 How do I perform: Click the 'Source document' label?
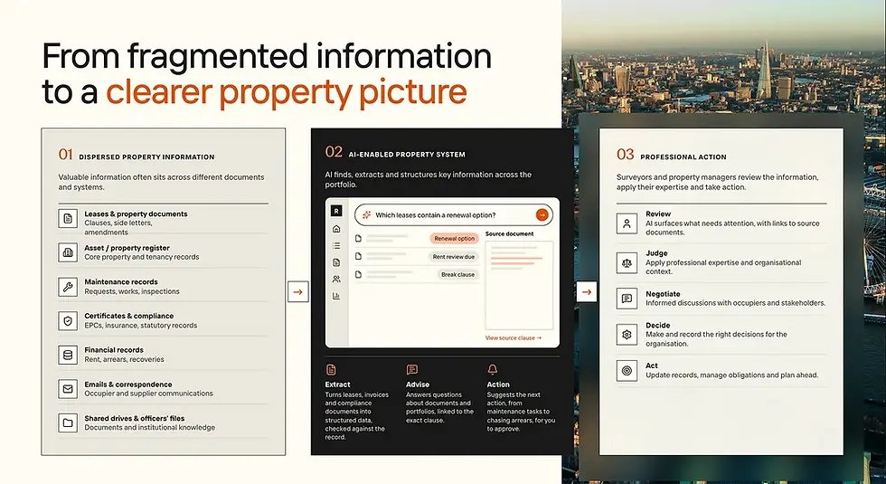(x=509, y=233)
